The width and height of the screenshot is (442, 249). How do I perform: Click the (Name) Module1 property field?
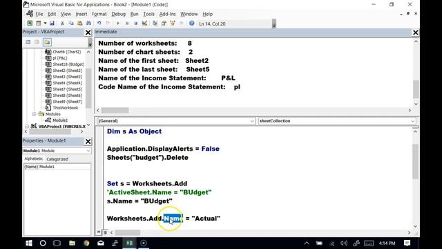(57, 167)
